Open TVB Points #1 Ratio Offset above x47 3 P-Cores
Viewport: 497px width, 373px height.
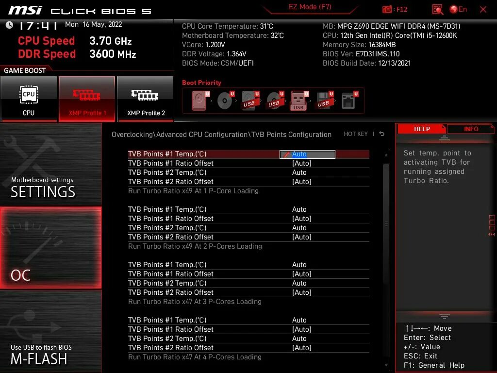click(x=248, y=274)
